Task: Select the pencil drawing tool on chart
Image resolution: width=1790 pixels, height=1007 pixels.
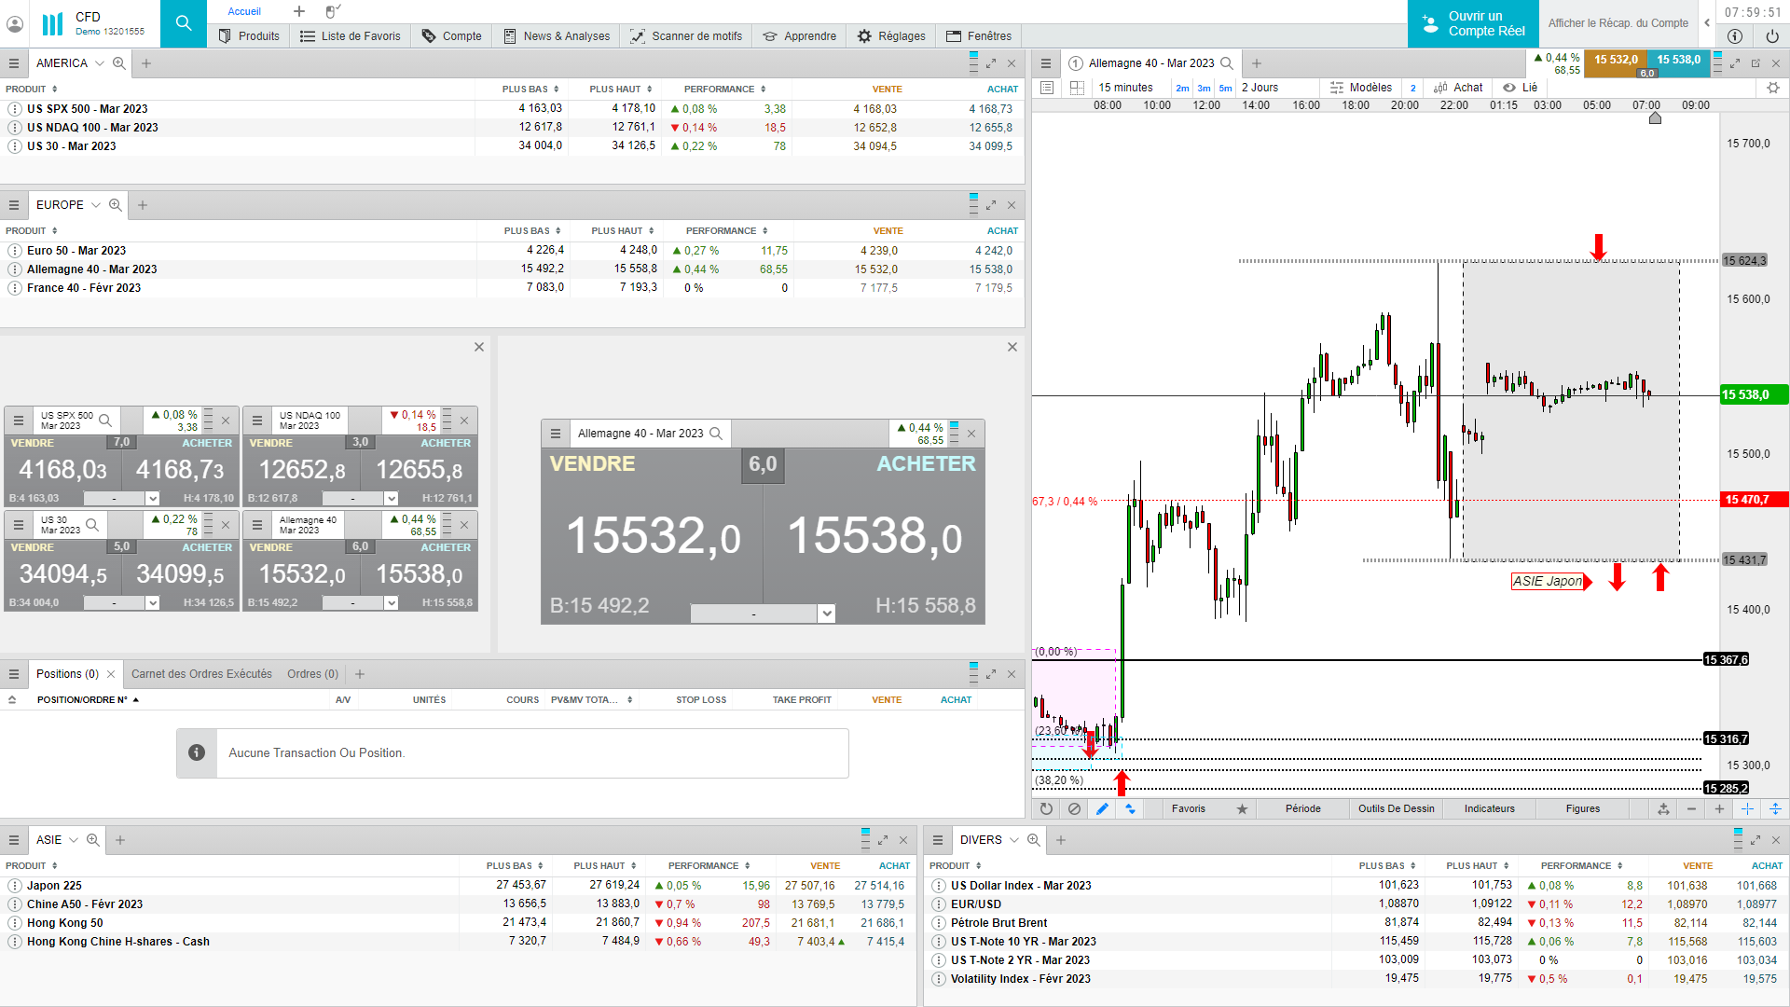Action: (x=1102, y=809)
